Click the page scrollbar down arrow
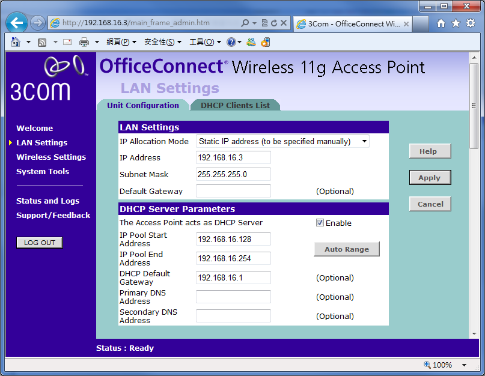 tap(474, 334)
